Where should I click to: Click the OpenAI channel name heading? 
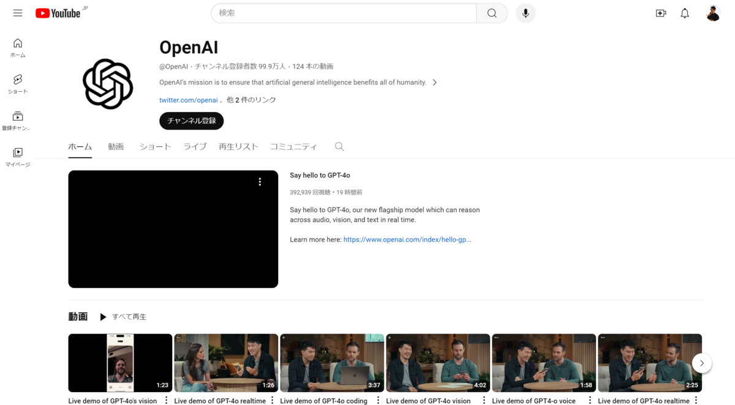(x=189, y=47)
